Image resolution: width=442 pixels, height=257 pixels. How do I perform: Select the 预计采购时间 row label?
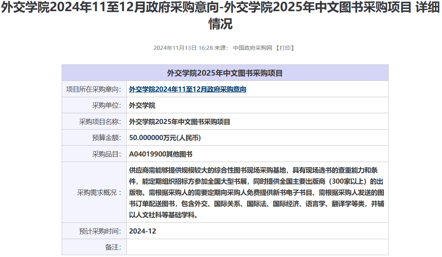point(100,231)
